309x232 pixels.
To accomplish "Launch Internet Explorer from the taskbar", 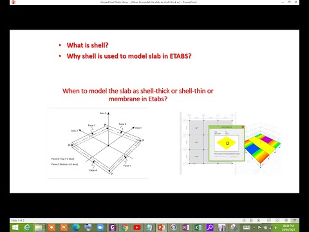I will [x=27, y=227].
